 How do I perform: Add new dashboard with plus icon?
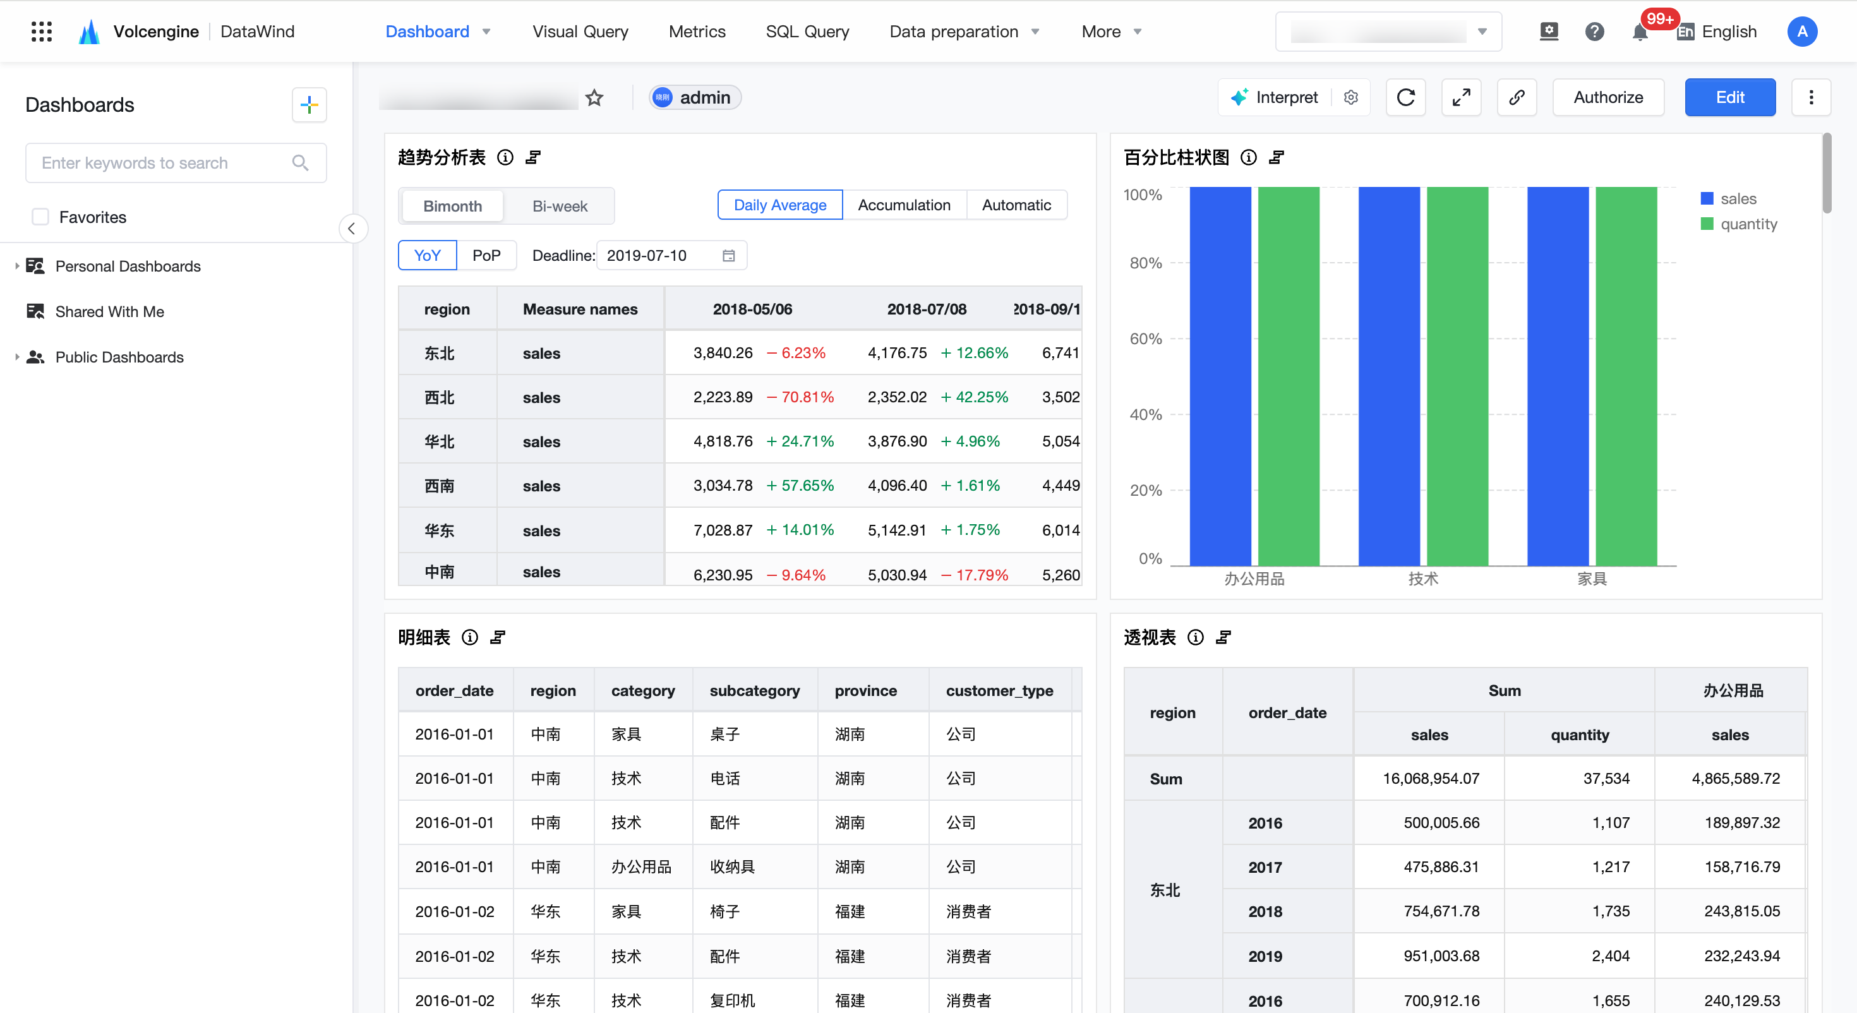click(309, 105)
